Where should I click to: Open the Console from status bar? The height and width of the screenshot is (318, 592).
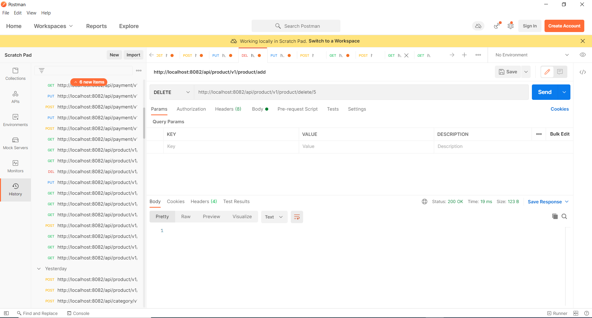click(x=78, y=313)
